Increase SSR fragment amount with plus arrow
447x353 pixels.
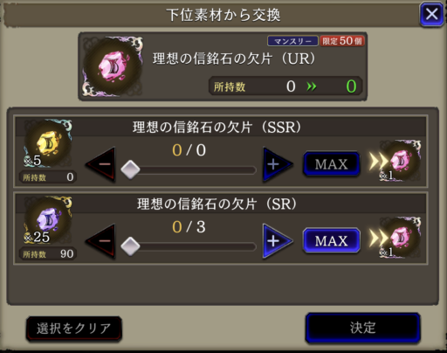point(277,164)
